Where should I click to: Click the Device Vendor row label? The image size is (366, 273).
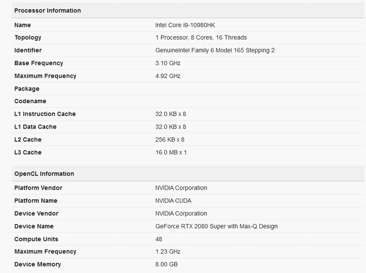coord(36,214)
